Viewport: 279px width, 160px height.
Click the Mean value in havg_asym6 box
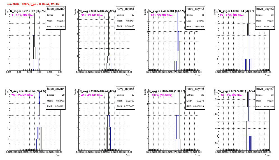(x=200, y=101)
